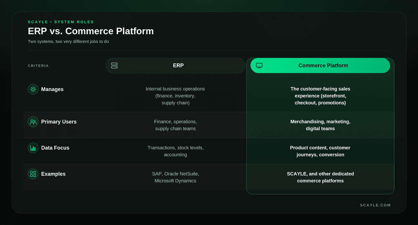Click subtitle "Two systems, two very different jobs"

tap(68, 42)
